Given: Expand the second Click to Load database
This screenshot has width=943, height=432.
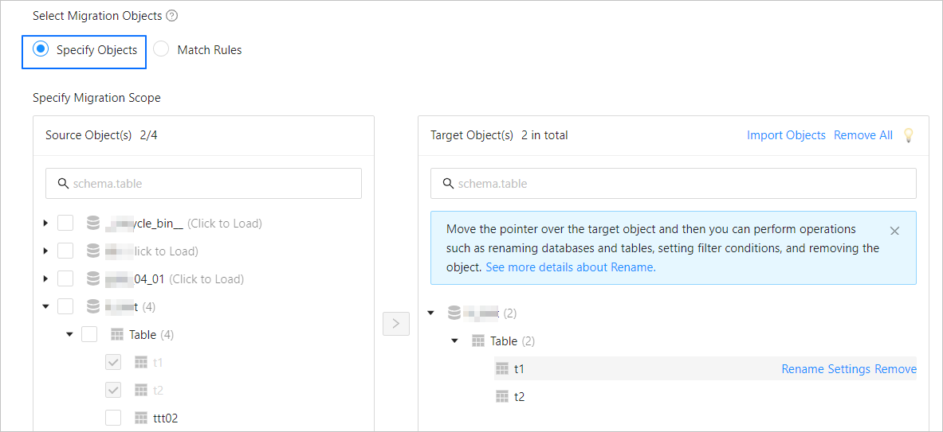Looking at the screenshot, I should click(x=45, y=251).
